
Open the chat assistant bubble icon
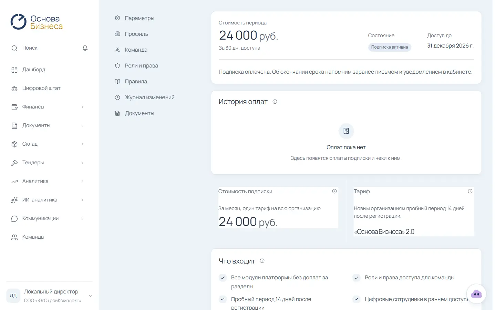(x=476, y=294)
